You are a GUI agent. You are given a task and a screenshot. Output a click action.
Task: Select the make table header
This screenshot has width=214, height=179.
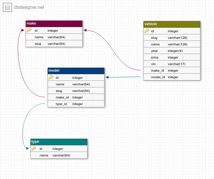tap(54, 24)
